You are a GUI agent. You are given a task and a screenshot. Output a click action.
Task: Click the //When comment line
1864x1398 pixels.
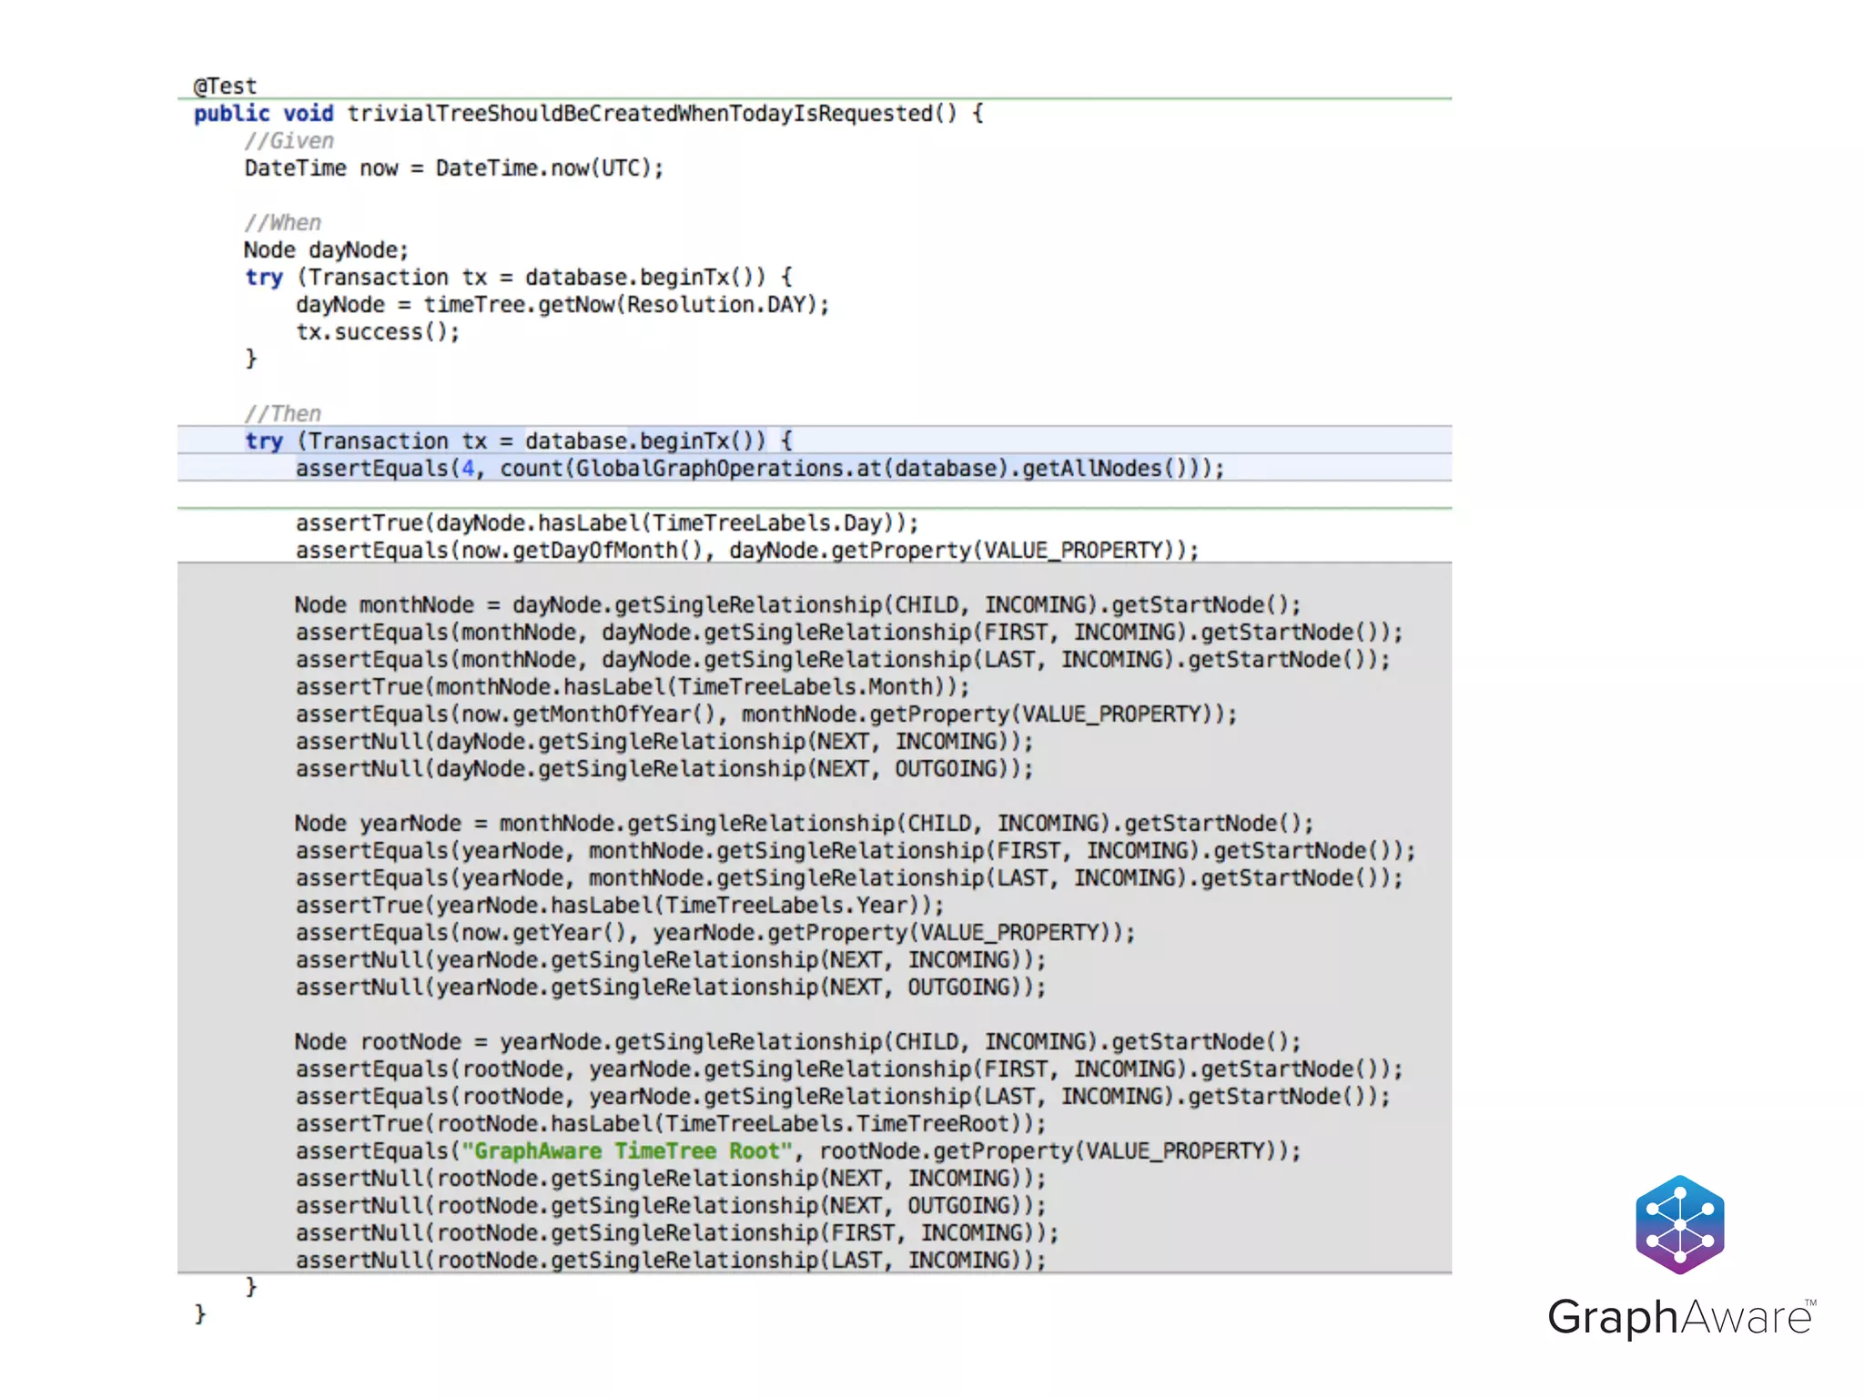pos(282,223)
